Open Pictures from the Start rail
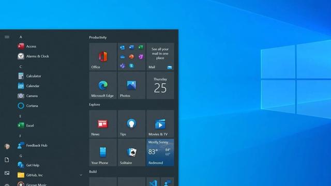The height and width of the screenshot is (186, 331). (7, 173)
